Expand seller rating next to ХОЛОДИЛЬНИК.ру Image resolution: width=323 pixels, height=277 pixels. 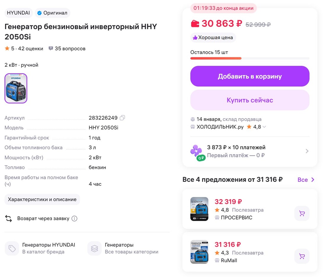pos(264,127)
